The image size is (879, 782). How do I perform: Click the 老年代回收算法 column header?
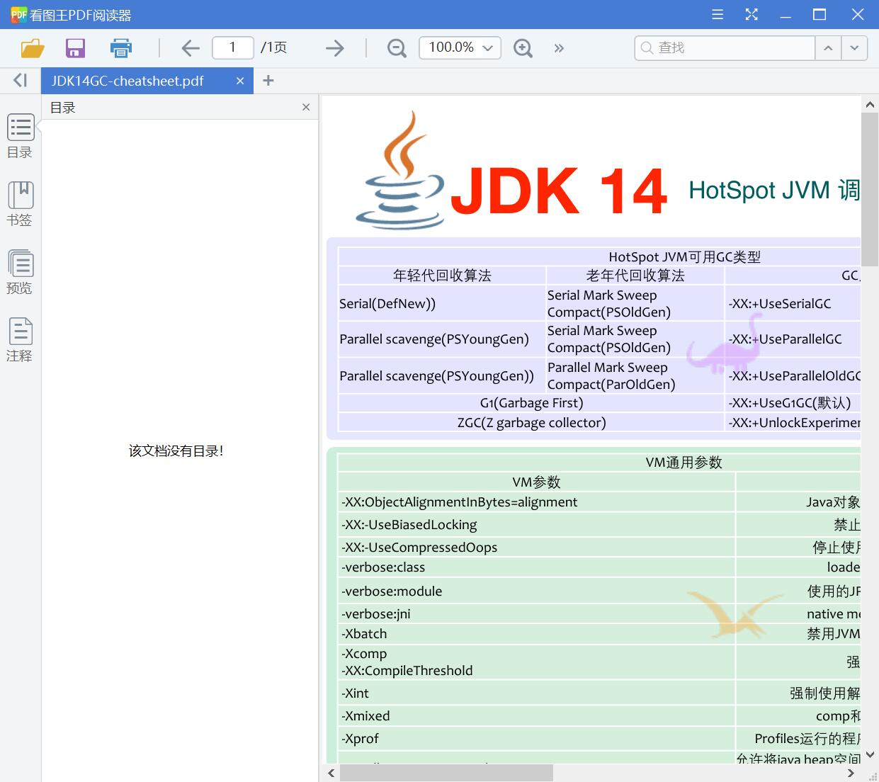(635, 276)
